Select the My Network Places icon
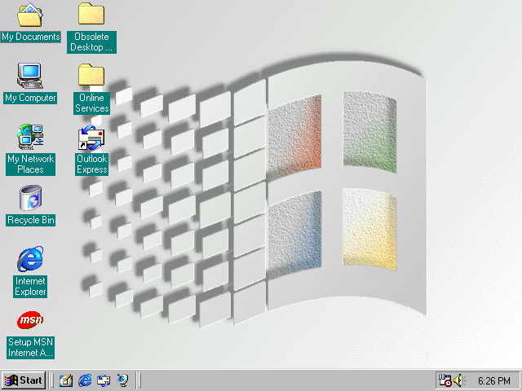 click(x=30, y=136)
